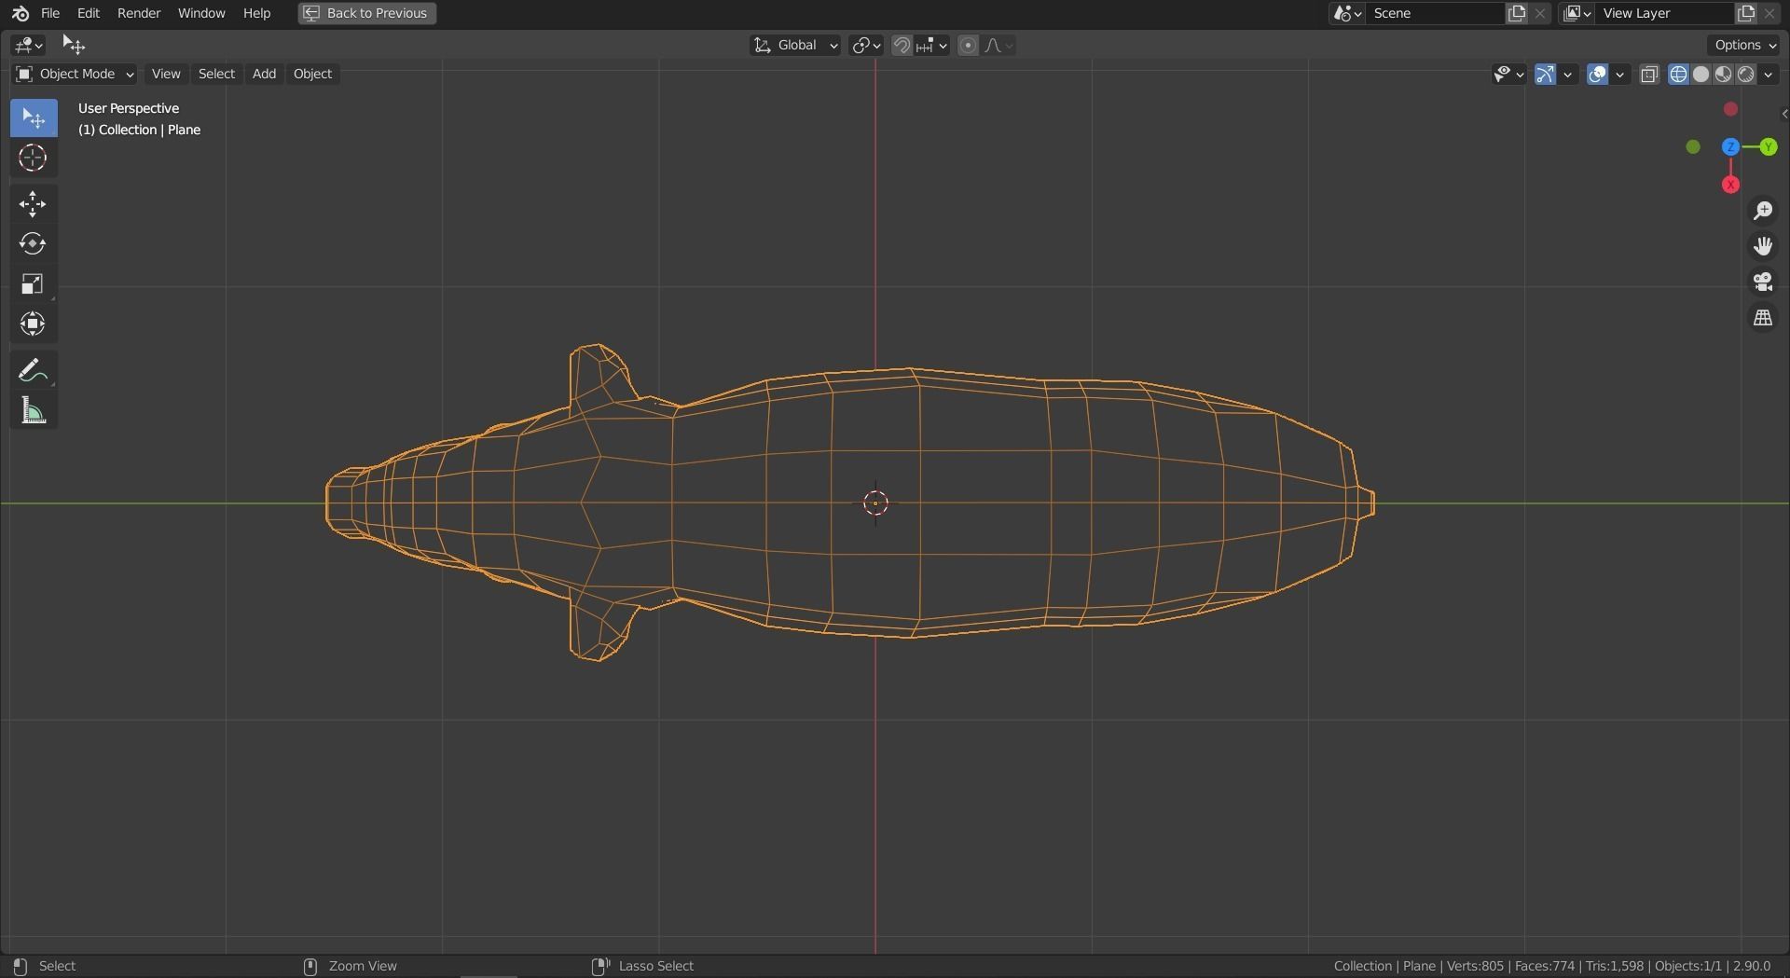This screenshot has height=978, width=1790.
Task: Zoom the viewport with the magnifier icon
Action: coord(1763,211)
